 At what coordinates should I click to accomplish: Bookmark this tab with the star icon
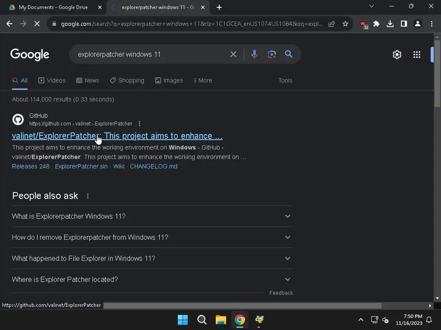click(x=345, y=24)
